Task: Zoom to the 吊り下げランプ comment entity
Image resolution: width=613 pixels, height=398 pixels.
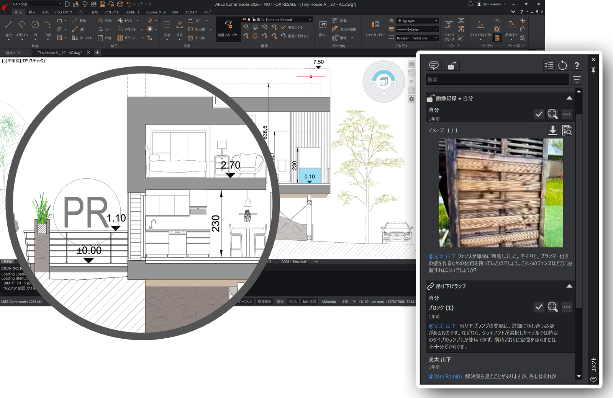Action: pos(552,307)
